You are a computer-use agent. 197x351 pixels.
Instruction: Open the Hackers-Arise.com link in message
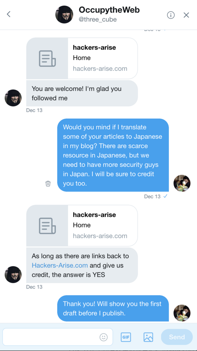(x=60, y=266)
